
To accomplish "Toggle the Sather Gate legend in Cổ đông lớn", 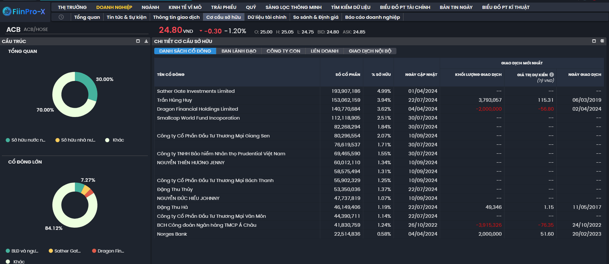I will click(x=65, y=251).
